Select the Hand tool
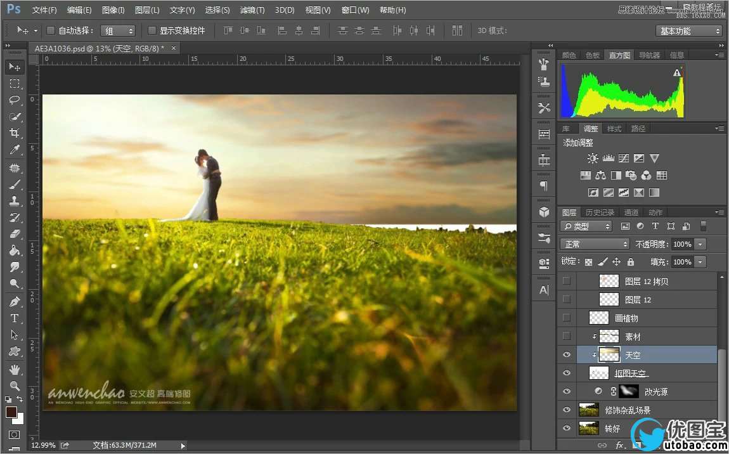 coord(15,369)
